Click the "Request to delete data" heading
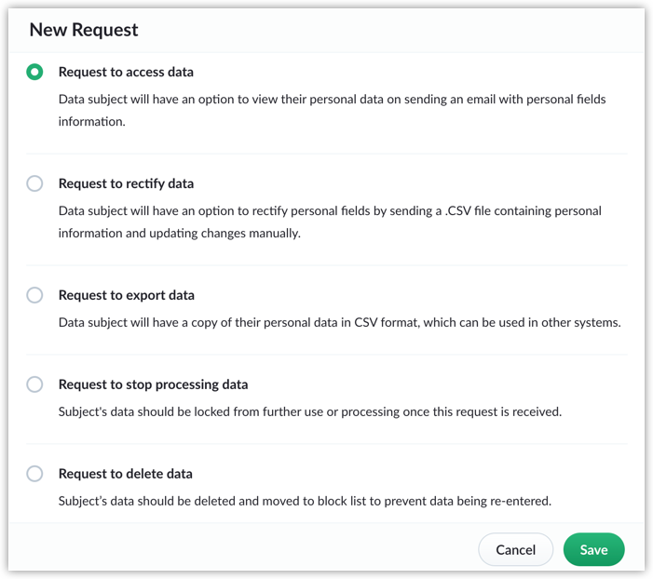This screenshot has width=653, height=579. [x=125, y=474]
